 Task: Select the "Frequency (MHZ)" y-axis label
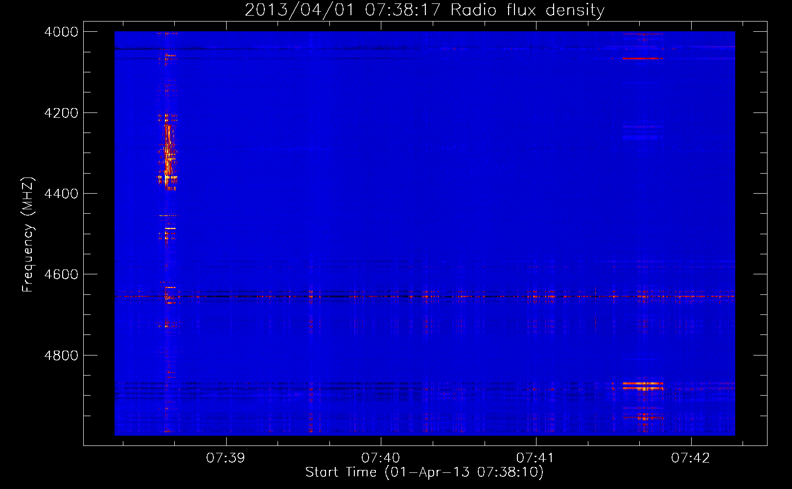click(x=28, y=235)
